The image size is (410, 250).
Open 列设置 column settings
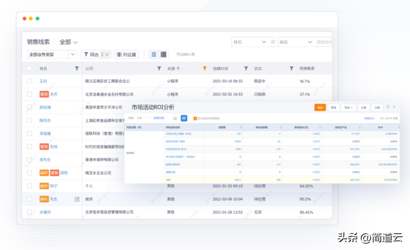(x=126, y=54)
